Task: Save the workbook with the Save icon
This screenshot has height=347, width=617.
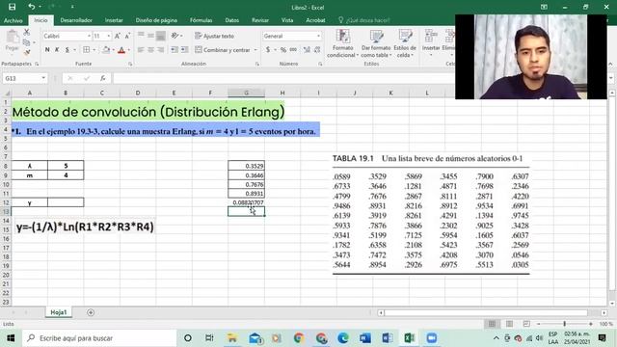Action: (x=13, y=7)
